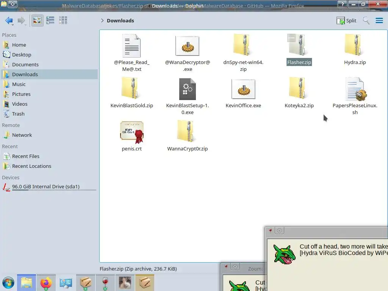Select KevinOffice.exe file icon
The height and width of the screenshot is (291, 388).
pos(243,89)
